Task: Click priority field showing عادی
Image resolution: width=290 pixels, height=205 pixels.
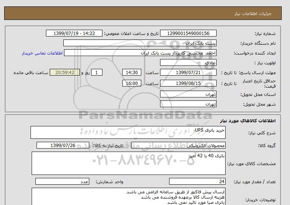Action: tap(188, 62)
